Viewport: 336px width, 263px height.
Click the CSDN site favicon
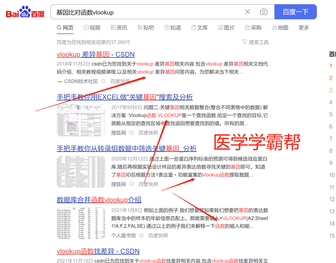coord(60,81)
